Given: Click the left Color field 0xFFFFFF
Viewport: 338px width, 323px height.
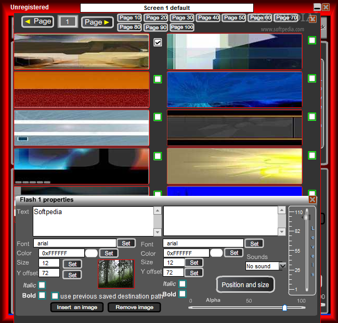Looking at the screenshot, I should pos(61,253).
